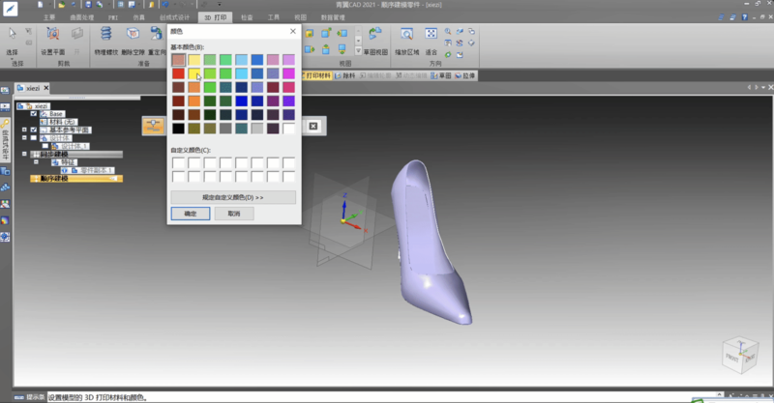Click the 设置平面 (Set Plane) icon

click(x=52, y=36)
